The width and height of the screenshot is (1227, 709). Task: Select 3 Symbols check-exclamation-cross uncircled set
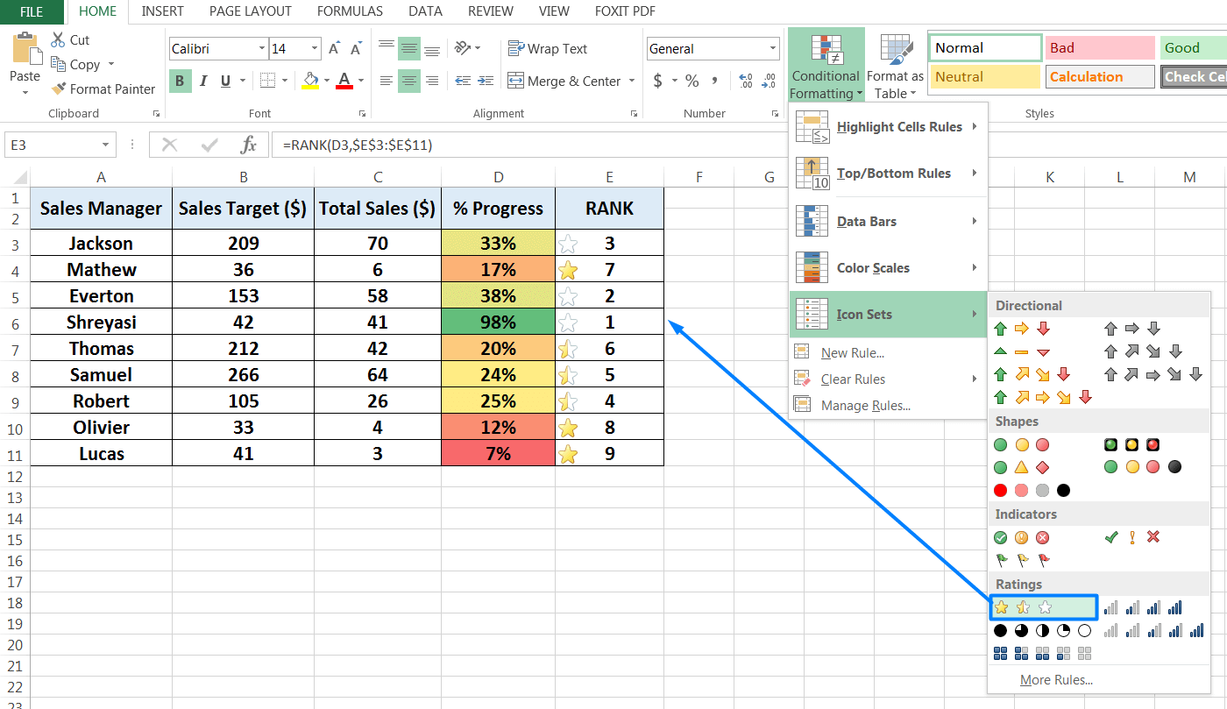pyautogui.click(x=1131, y=537)
